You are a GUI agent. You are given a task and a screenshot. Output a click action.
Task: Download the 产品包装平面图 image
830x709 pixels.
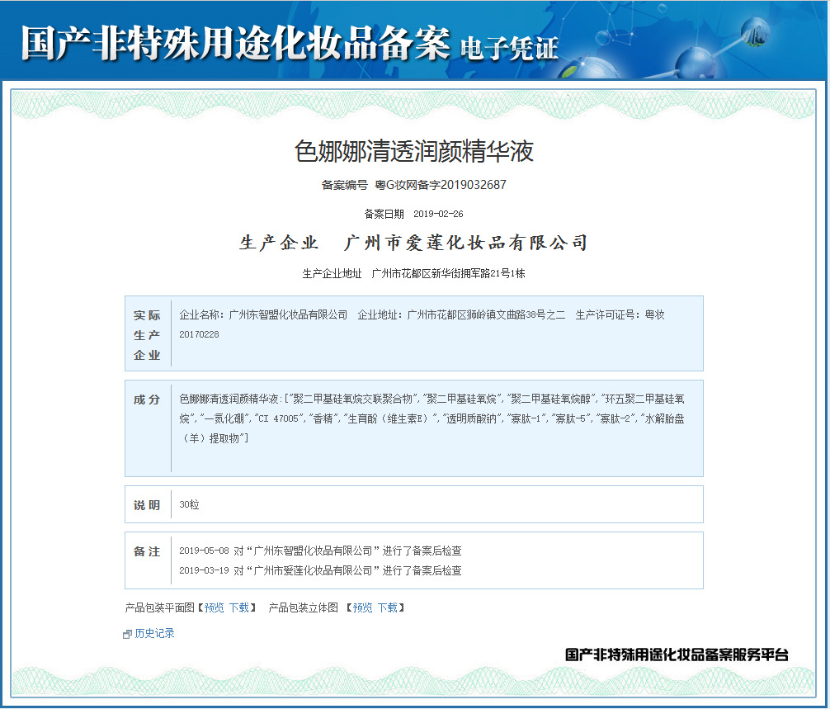(238, 607)
